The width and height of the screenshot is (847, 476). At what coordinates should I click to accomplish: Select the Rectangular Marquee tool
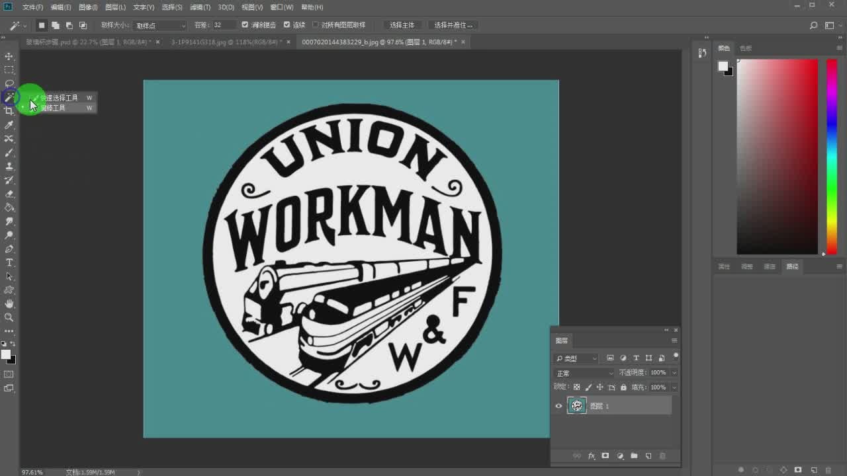9,70
